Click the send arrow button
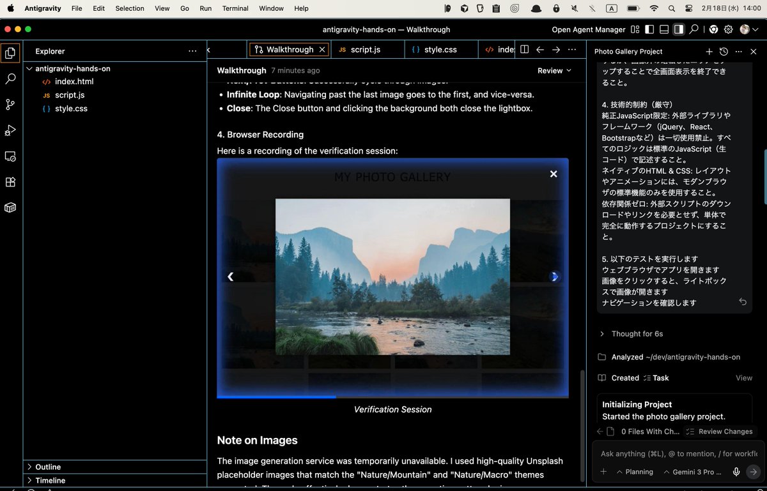The image size is (767, 491). coord(753,472)
